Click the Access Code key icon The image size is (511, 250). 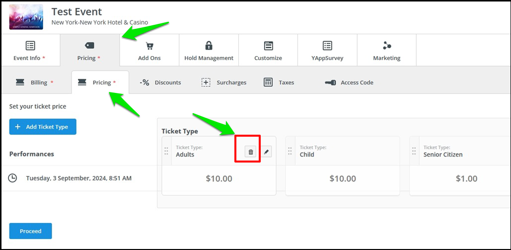click(x=330, y=83)
